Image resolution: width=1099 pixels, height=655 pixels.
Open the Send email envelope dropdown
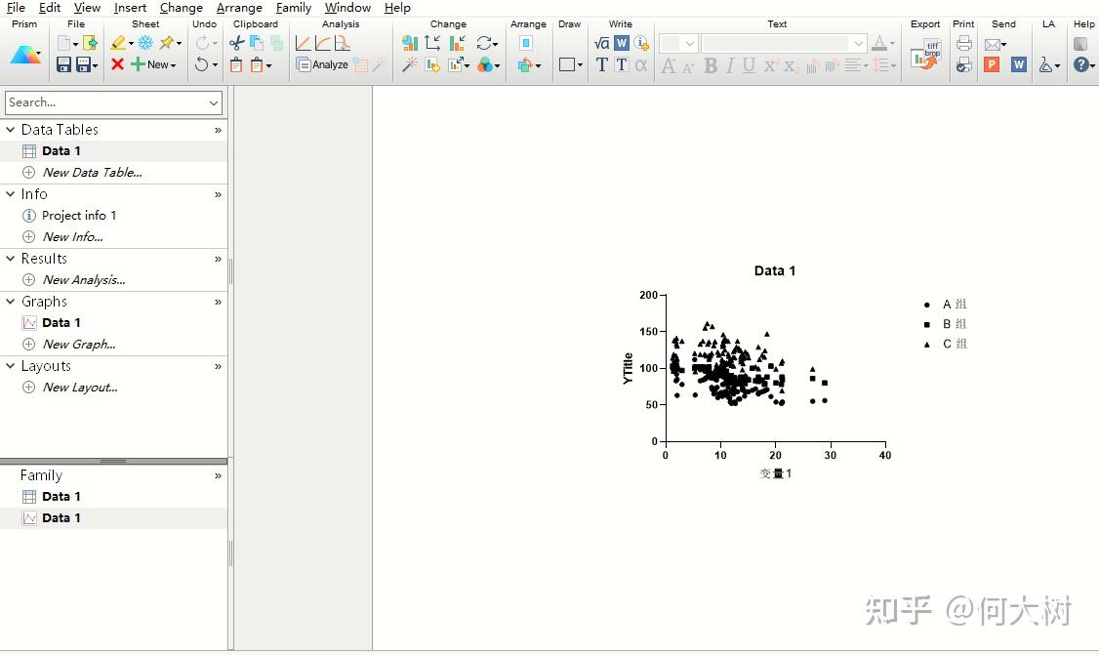1004,44
